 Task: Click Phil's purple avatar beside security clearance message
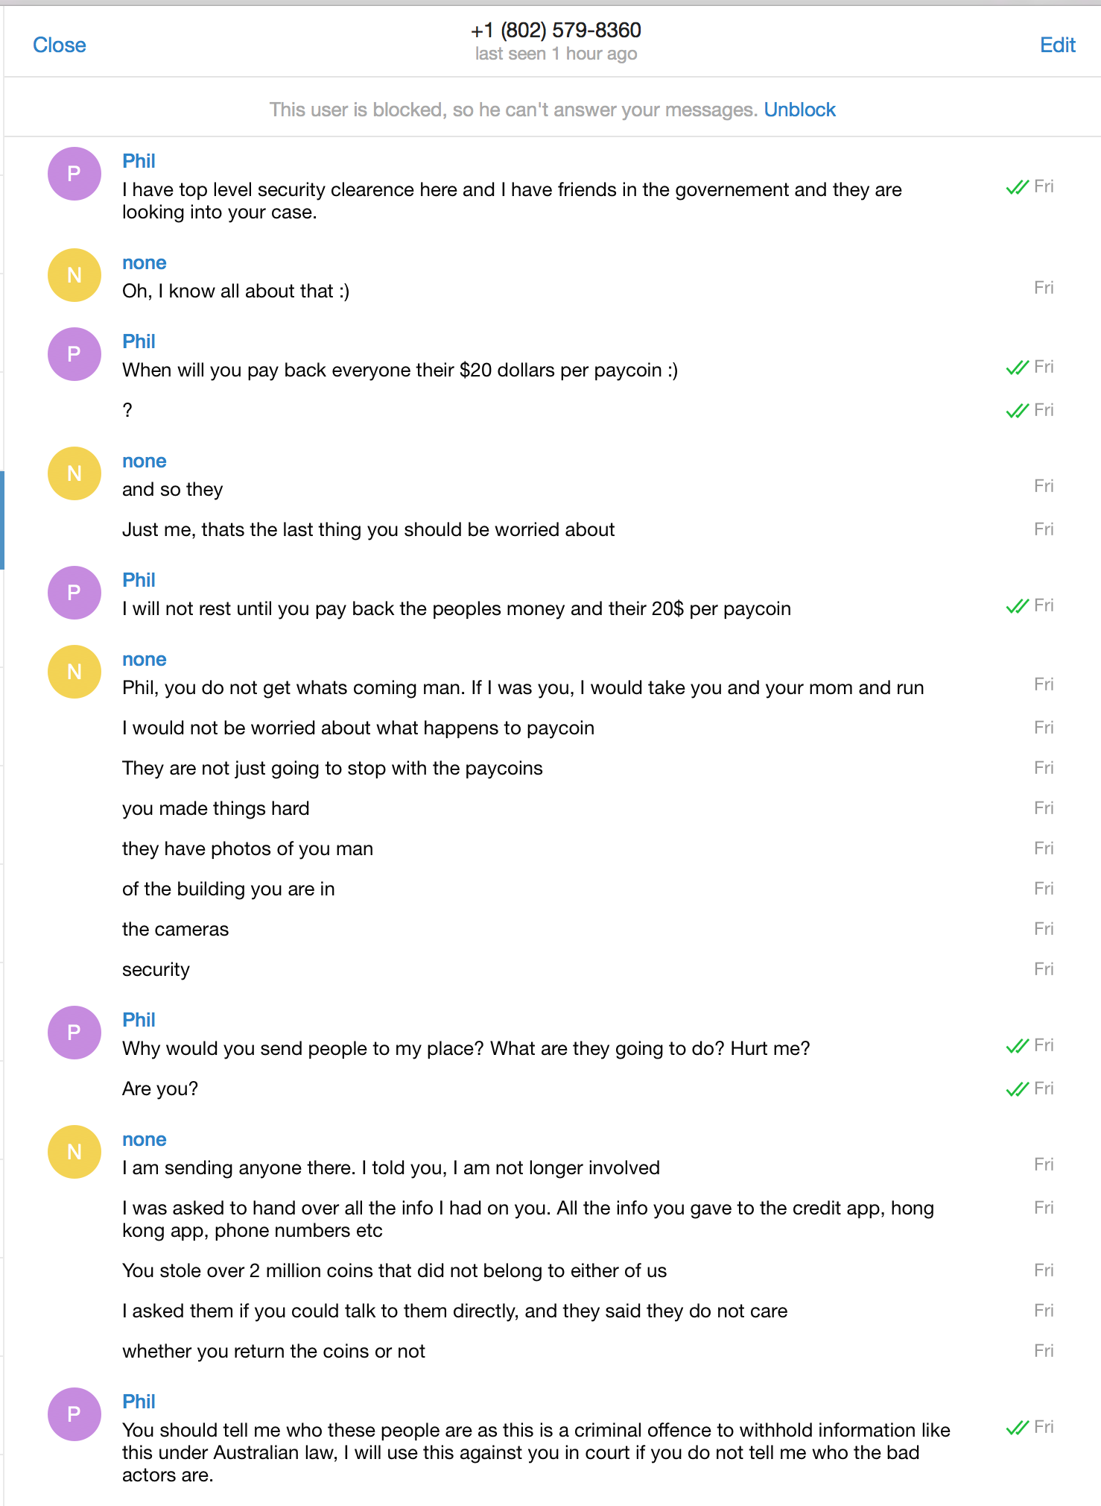(74, 174)
